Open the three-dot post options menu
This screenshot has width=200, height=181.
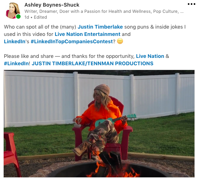tap(192, 4)
